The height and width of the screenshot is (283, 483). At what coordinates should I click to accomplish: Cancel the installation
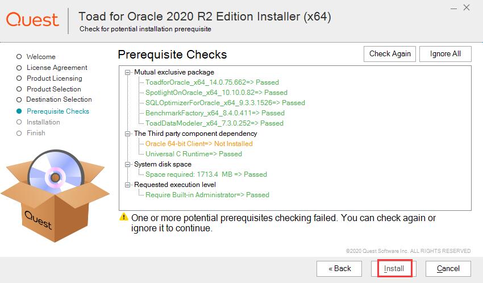[x=448, y=268]
